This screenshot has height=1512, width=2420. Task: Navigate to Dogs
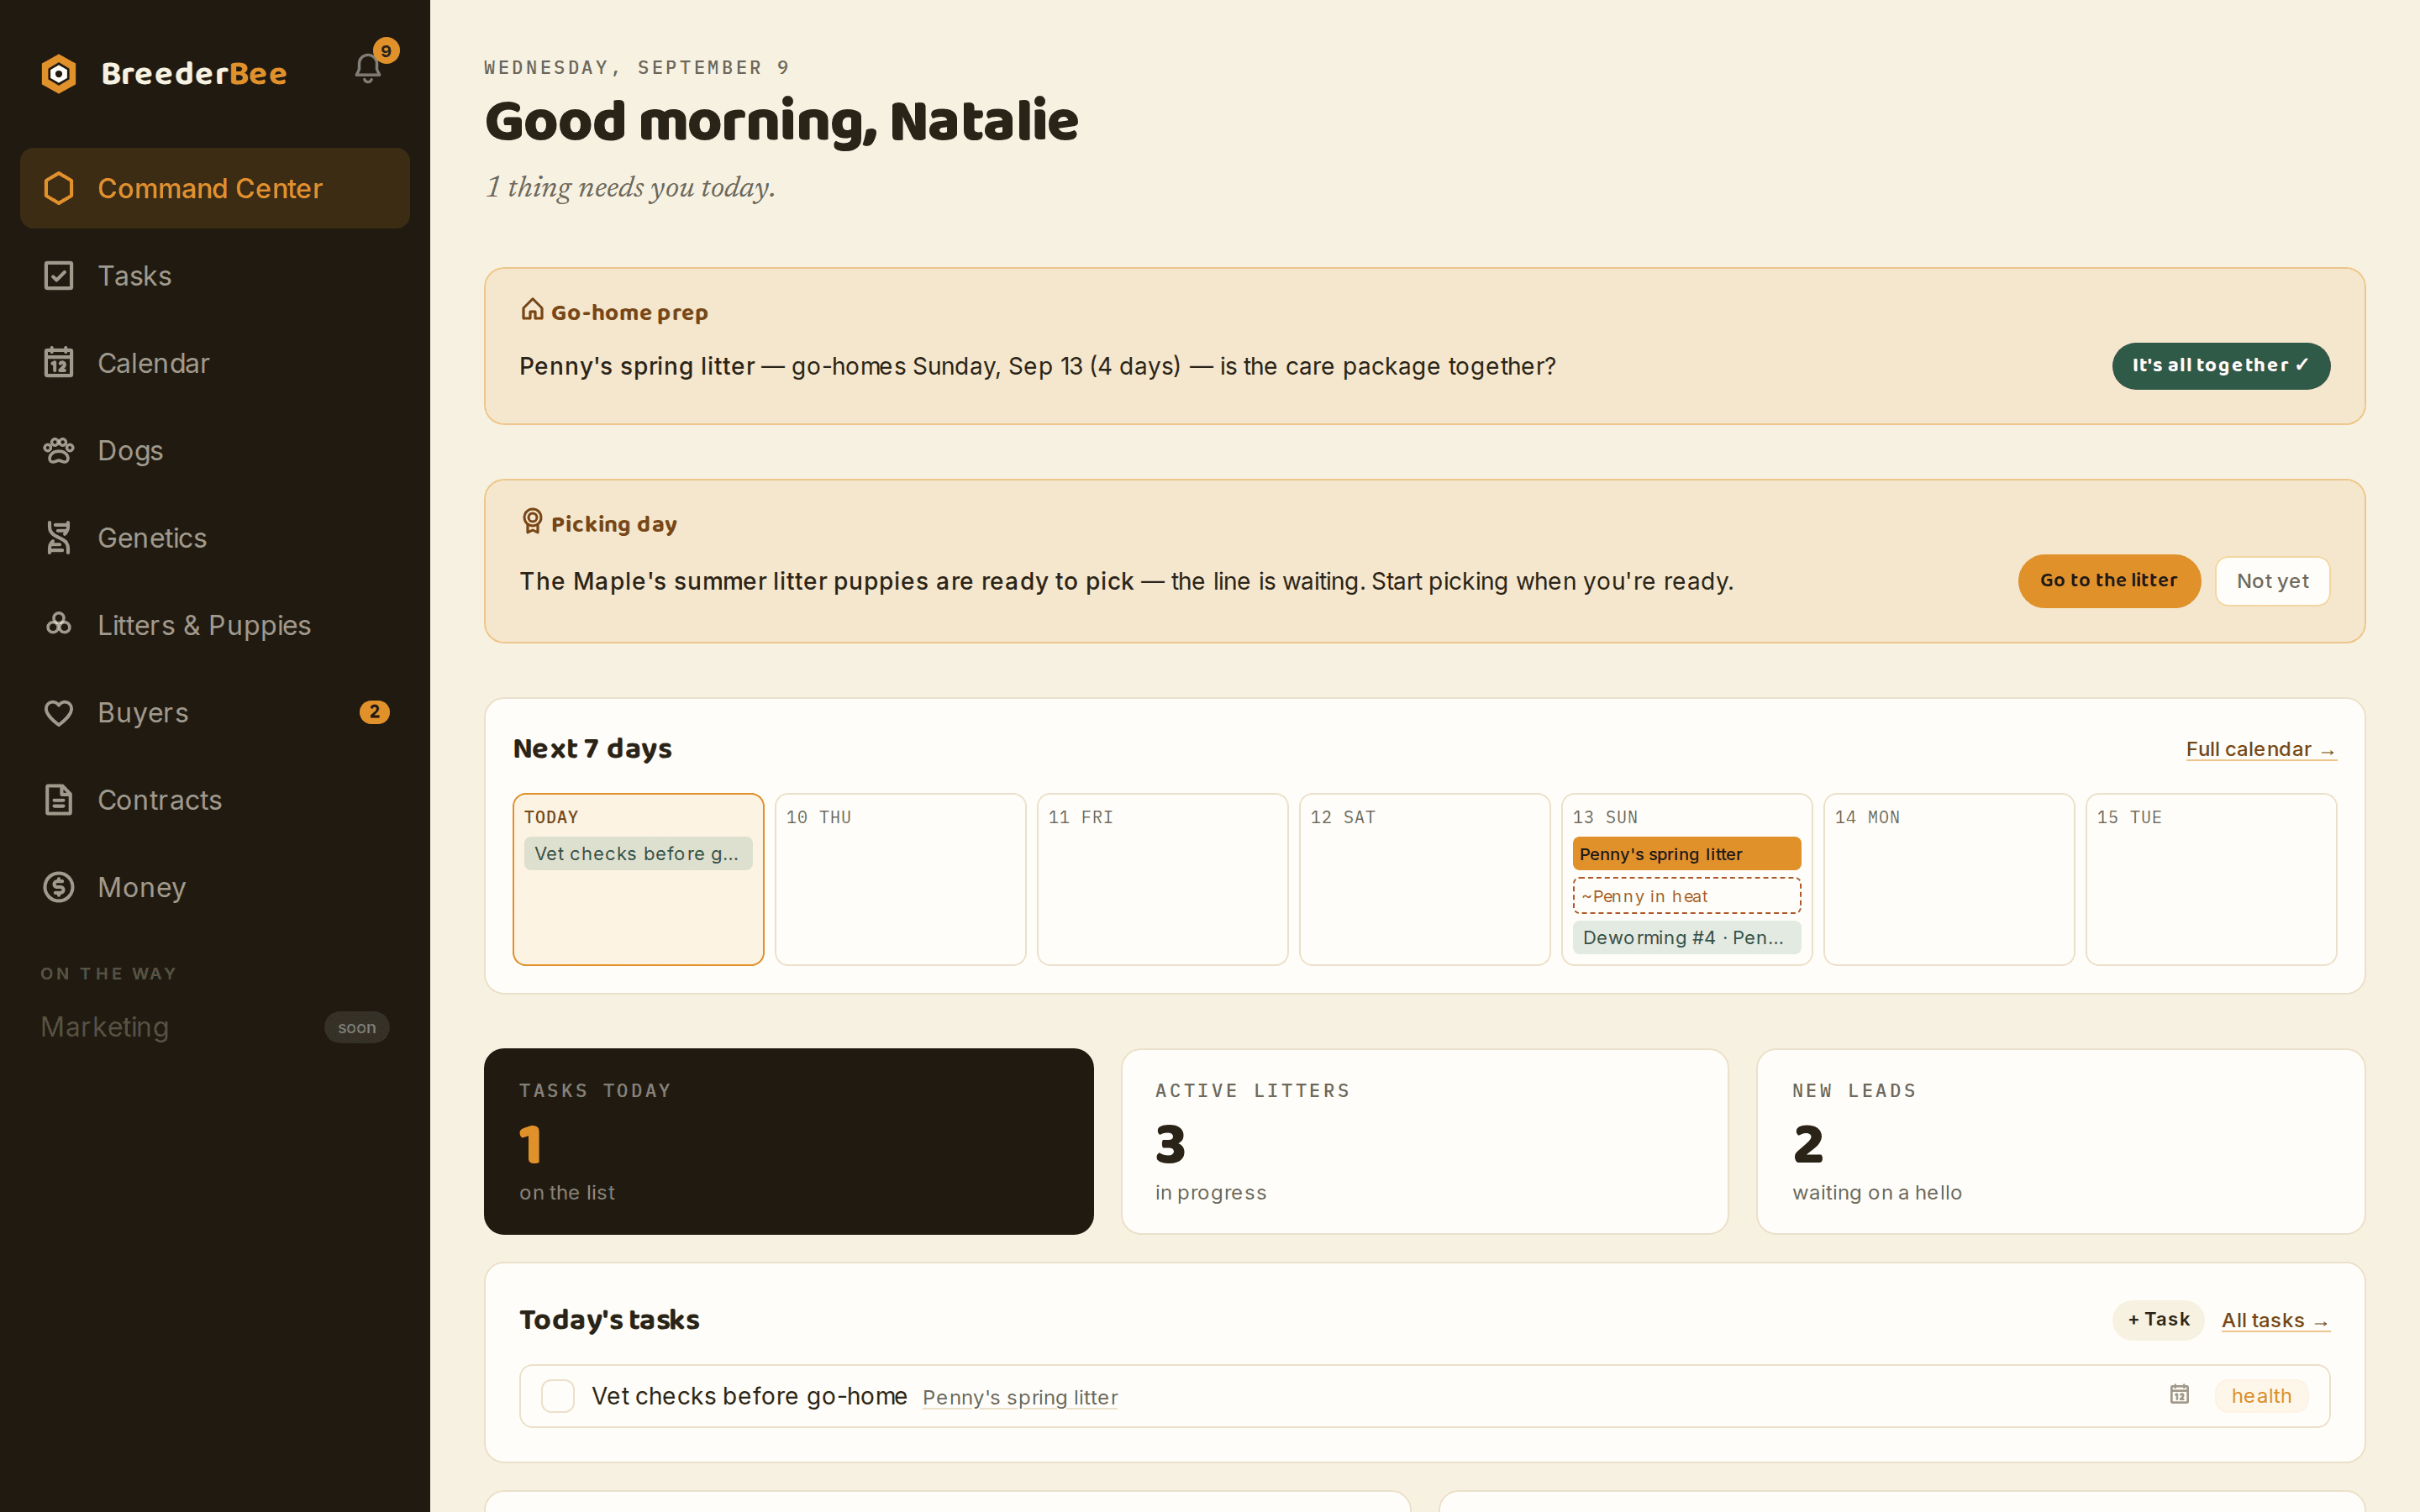(x=215, y=450)
